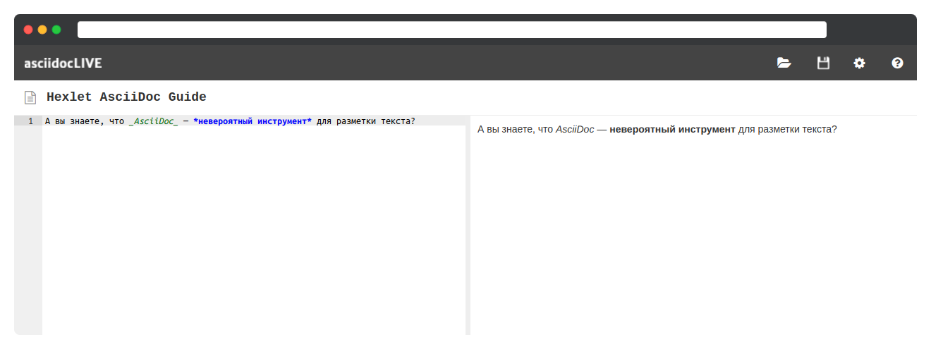The width and height of the screenshot is (931, 349).
Task: Focus the browser address bar
Action: click(x=451, y=30)
